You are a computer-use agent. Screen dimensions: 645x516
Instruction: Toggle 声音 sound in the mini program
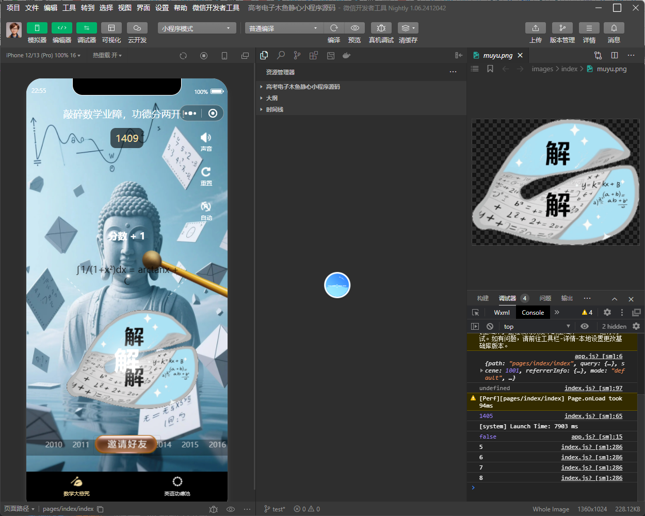pyautogui.click(x=206, y=141)
